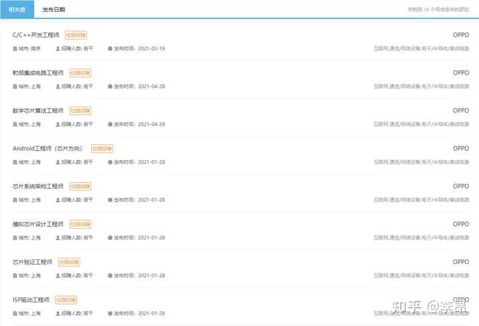Open the 射频集成电路工程师 job posting
The image size is (479, 326).
38,73
